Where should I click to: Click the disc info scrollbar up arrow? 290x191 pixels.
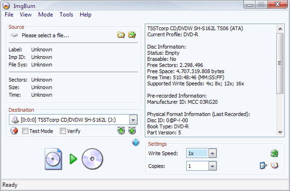(280, 29)
